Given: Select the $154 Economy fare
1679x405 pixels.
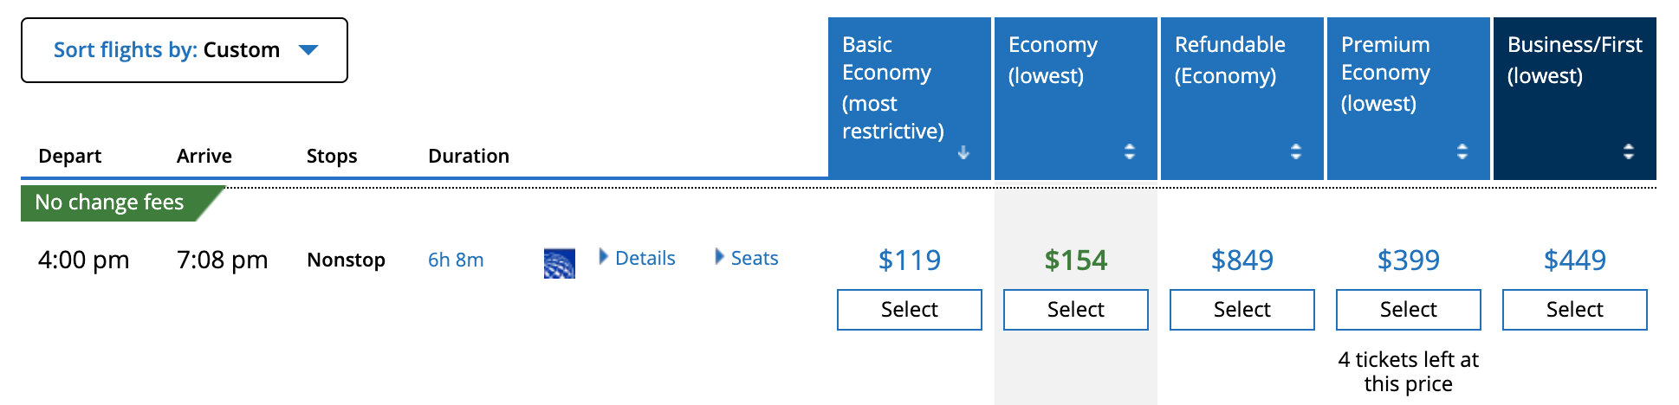Looking at the screenshot, I should point(1075,310).
